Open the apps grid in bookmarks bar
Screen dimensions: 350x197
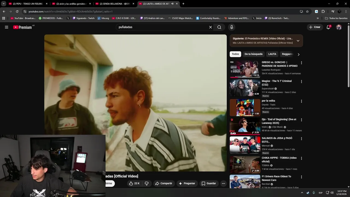[4, 18]
